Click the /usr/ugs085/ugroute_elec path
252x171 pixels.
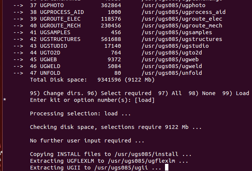(x=182, y=19)
